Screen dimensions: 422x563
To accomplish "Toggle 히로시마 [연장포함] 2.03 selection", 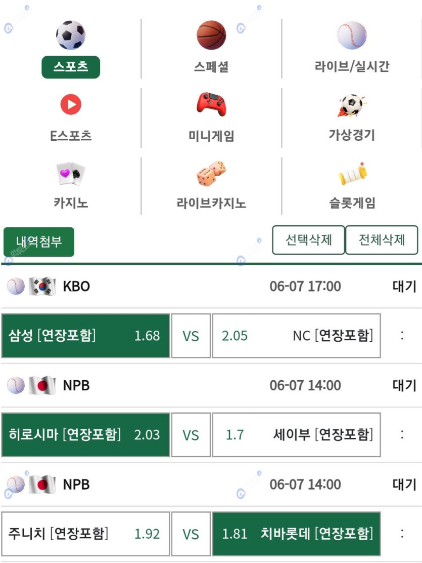I will [85, 435].
